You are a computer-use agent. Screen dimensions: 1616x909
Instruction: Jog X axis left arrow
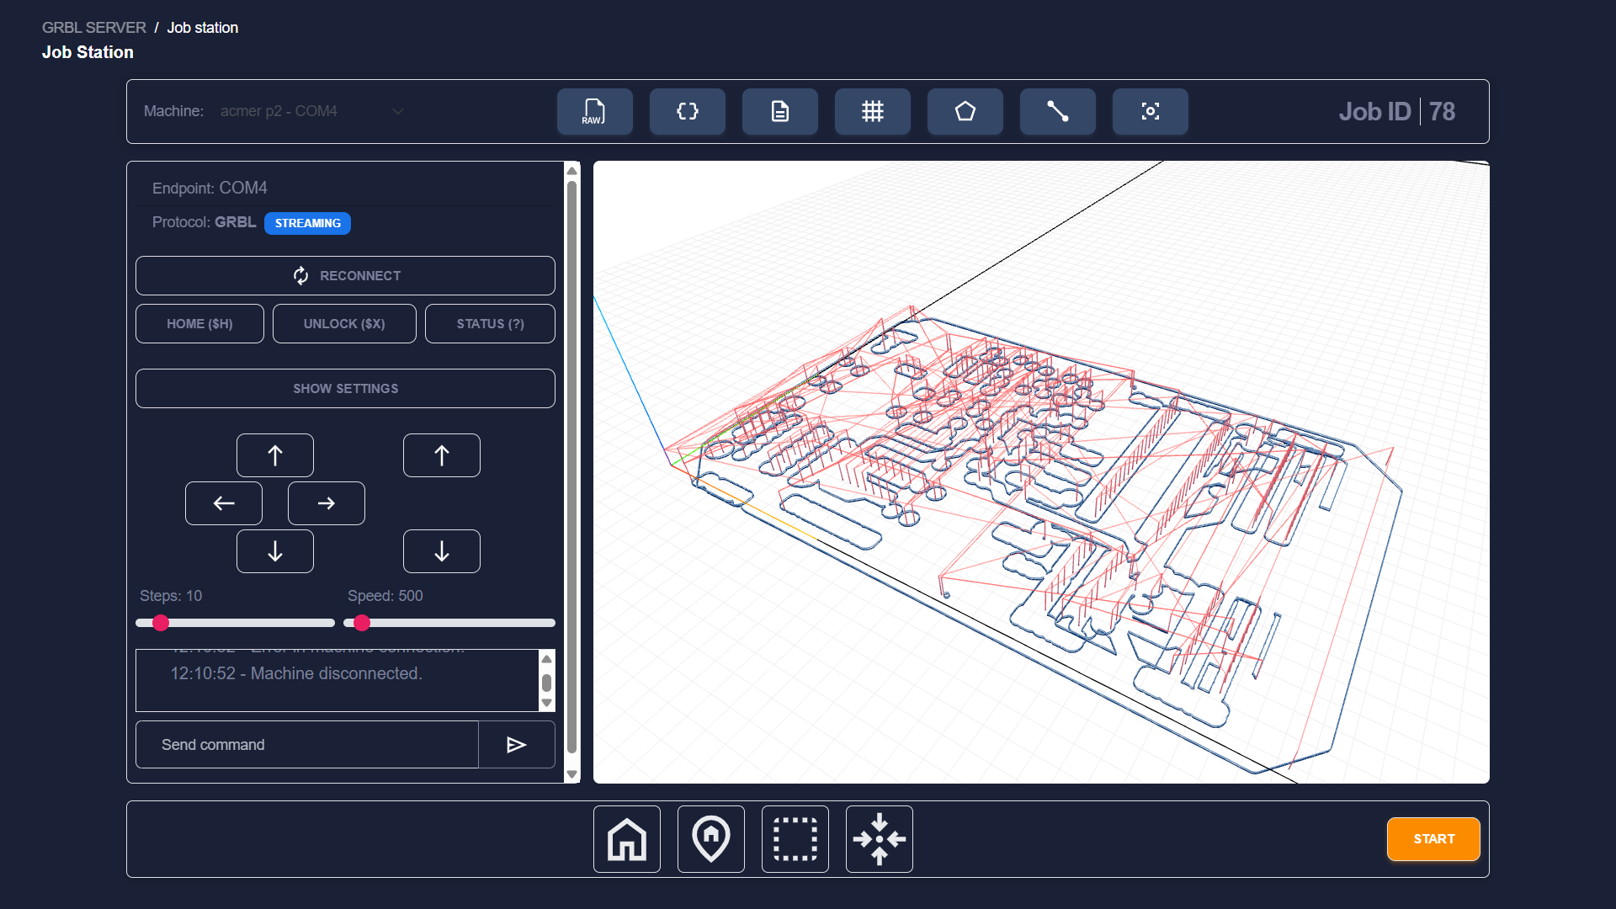[224, 503]
